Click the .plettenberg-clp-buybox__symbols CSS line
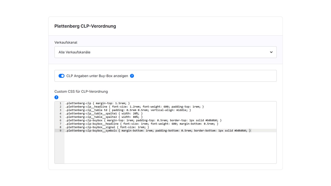Image resolution: width=331 pixels, height=186 pixels. pos(158,131)
